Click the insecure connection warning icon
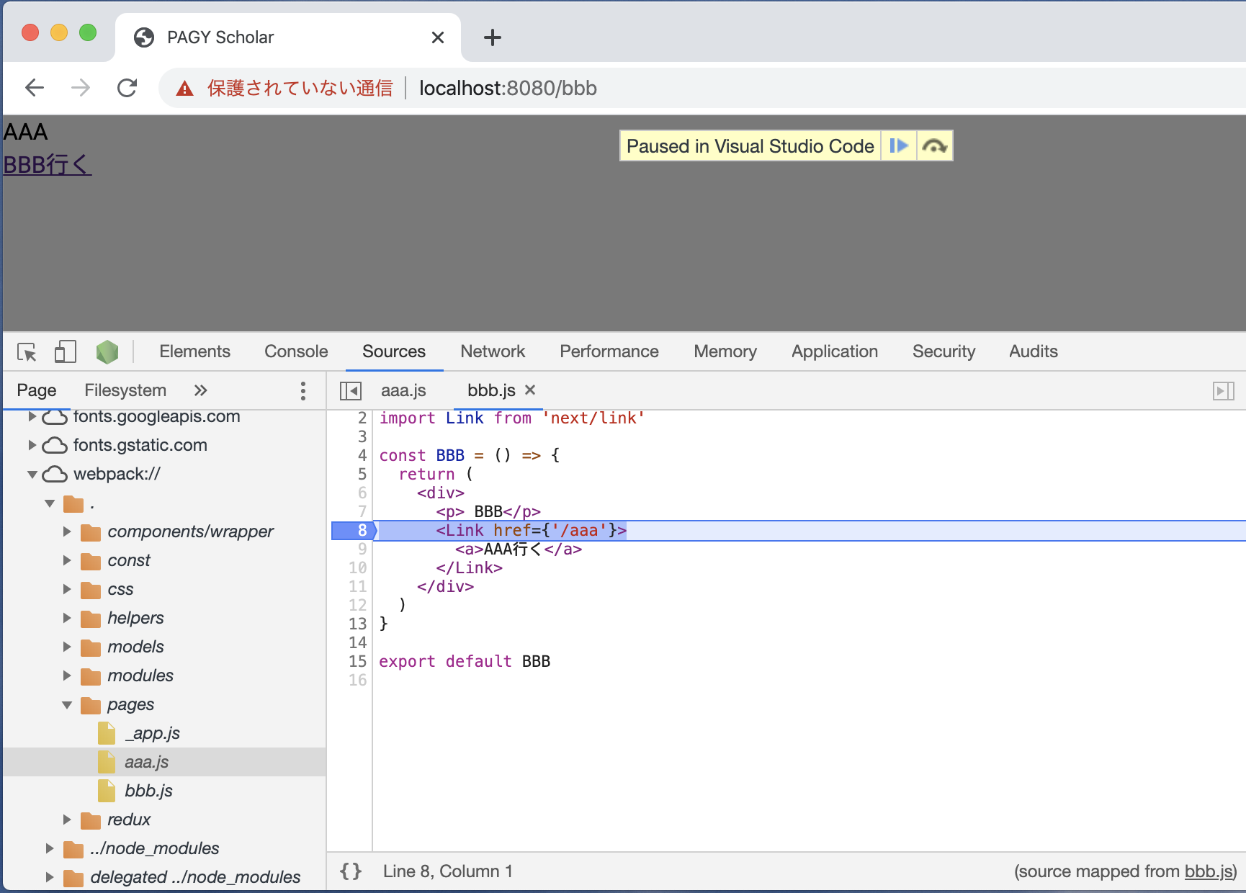The image size is (1246, 893). [x=185, y=89]
